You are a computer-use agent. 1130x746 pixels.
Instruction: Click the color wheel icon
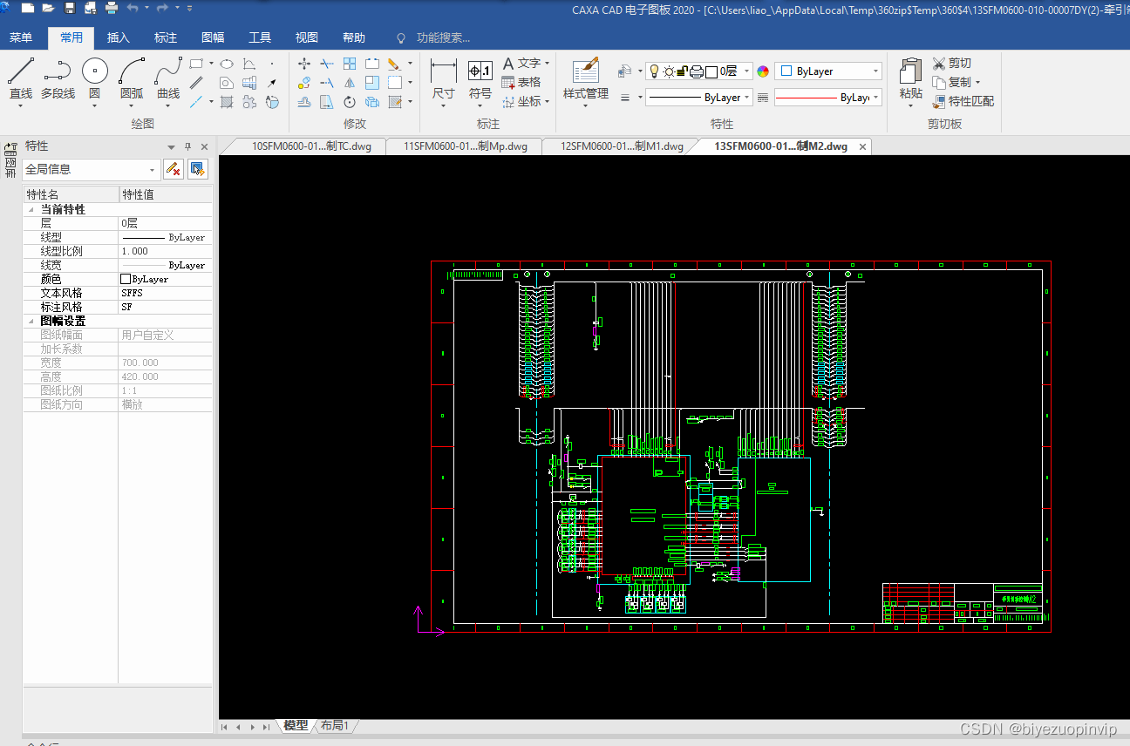pyautogui.click(x=763, y=71)
